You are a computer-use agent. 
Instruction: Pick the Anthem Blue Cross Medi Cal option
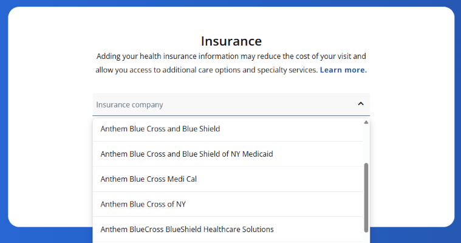pyautogui.click(x=149, y=179)
